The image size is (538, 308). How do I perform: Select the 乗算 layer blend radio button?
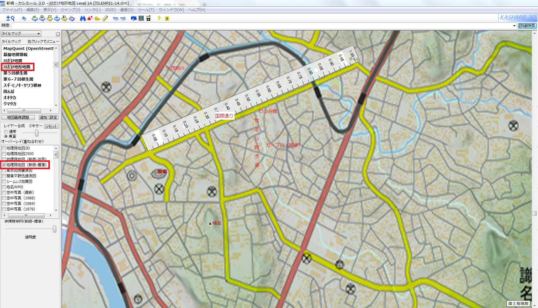pyautogui.click(x=6, y=136)
